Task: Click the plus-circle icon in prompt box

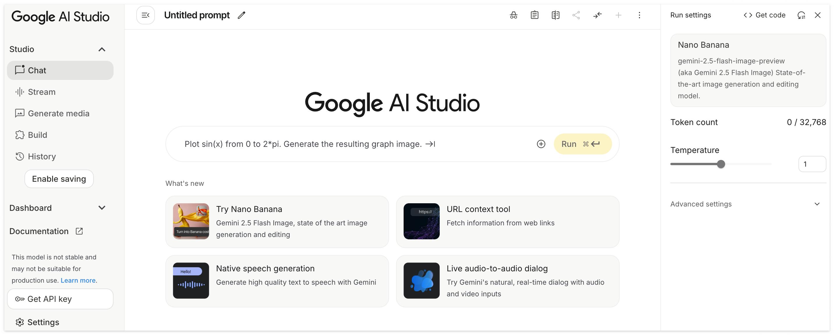Action: pos(541,144)
